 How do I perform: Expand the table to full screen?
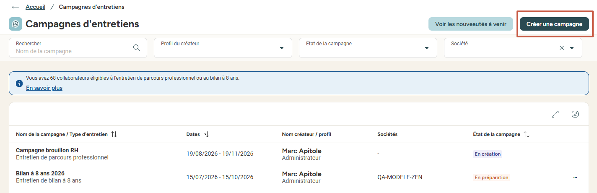[555, 114]
